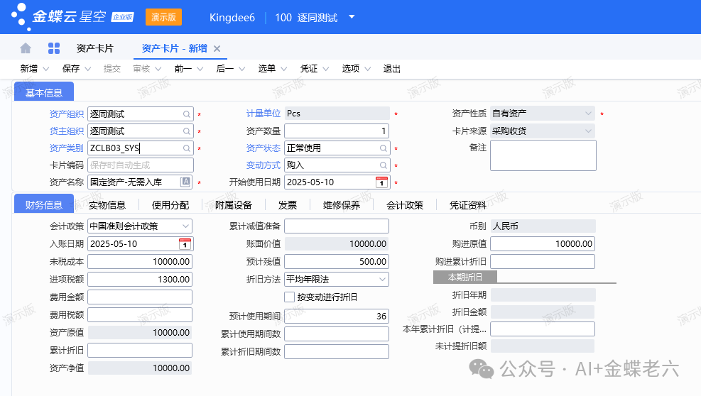
Task: Click search icon in 资产组织 field
Action: point(187,114)
